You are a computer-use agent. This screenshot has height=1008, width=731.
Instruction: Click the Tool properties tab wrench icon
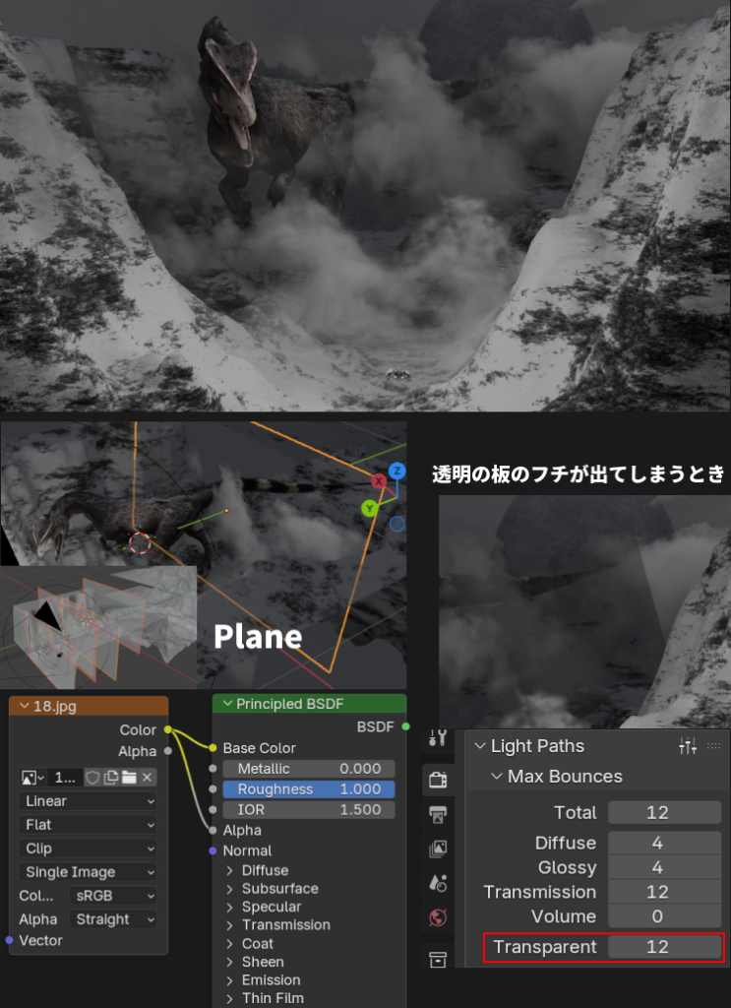click(x=438, y=738)
